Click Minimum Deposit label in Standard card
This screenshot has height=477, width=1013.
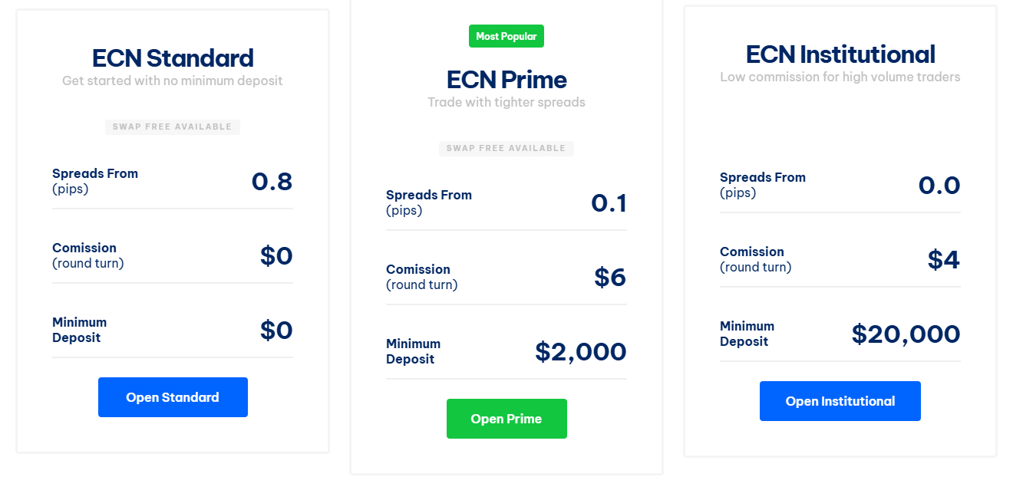[79, 330]
